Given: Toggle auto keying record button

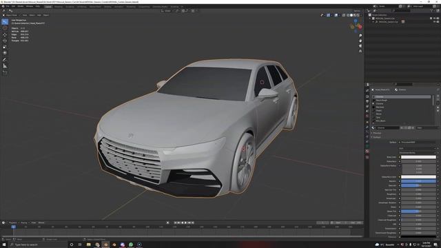Looking at the screenshot, I should tap(168, 223).
